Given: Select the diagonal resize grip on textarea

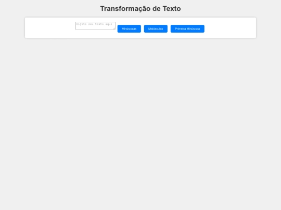Looking at the screenshot, I should (114, 29).
